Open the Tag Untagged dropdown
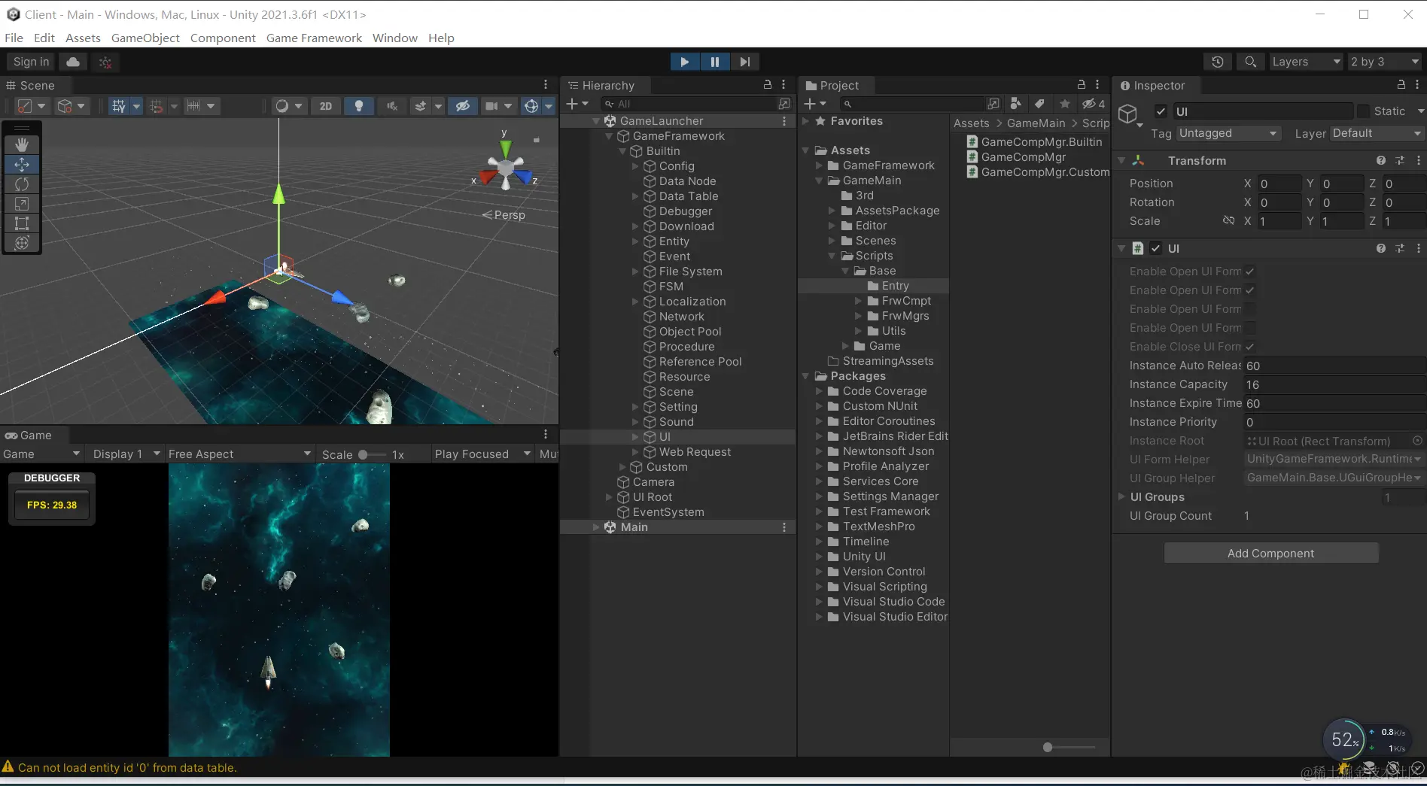The height and width of the screenshot is (786, 1427). pos(1228,133)
